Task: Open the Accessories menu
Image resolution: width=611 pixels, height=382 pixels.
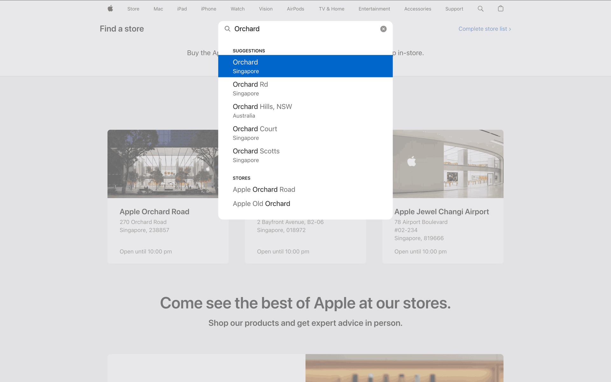Action: click(x=418, y=9)
